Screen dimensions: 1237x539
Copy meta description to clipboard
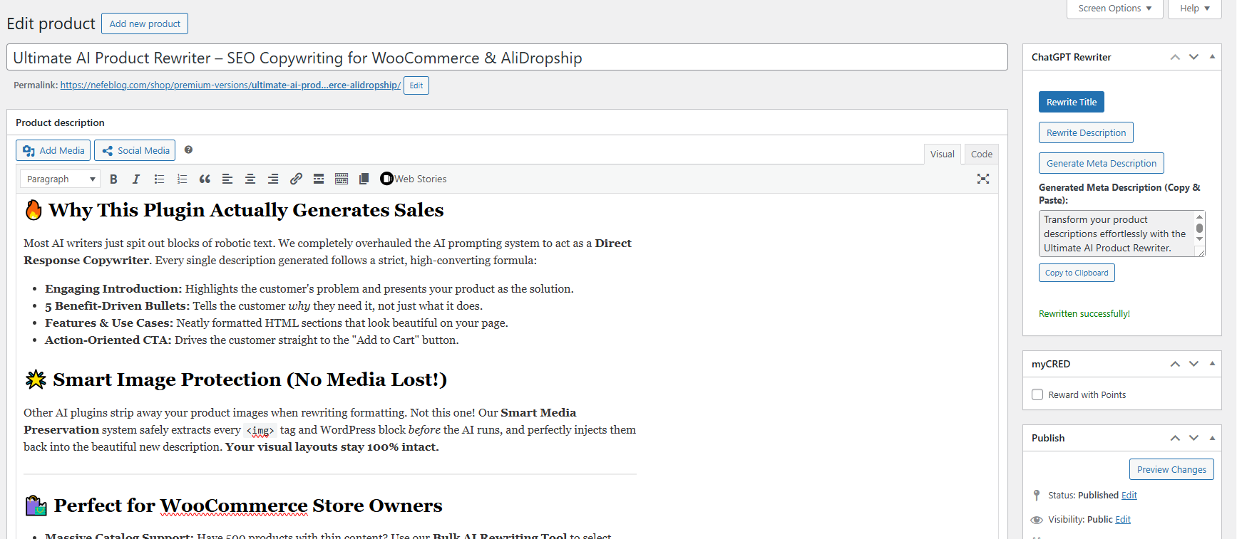[x=1077, y=273]
